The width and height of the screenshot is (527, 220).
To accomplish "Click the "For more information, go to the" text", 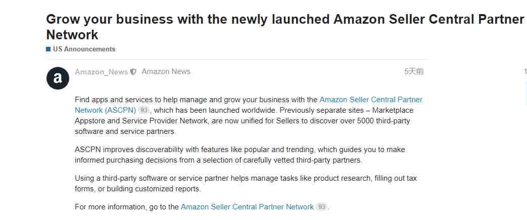I will (x=127, y=206).
